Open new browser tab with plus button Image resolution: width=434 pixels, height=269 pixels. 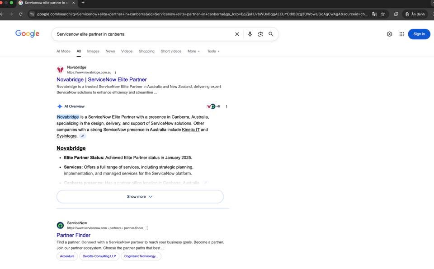[x=83, y=3]
